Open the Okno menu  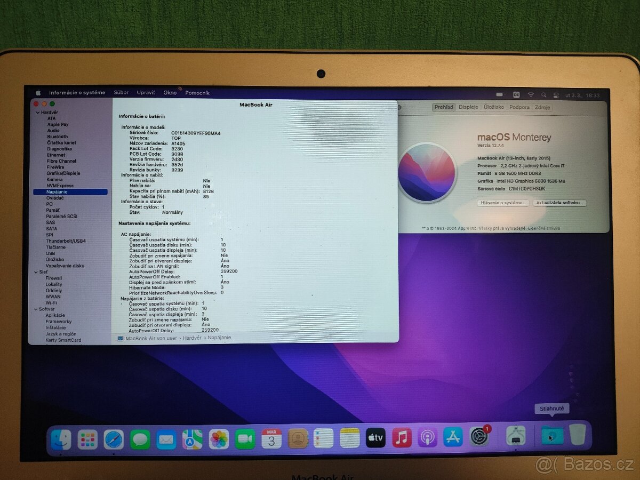click(170, 92)
